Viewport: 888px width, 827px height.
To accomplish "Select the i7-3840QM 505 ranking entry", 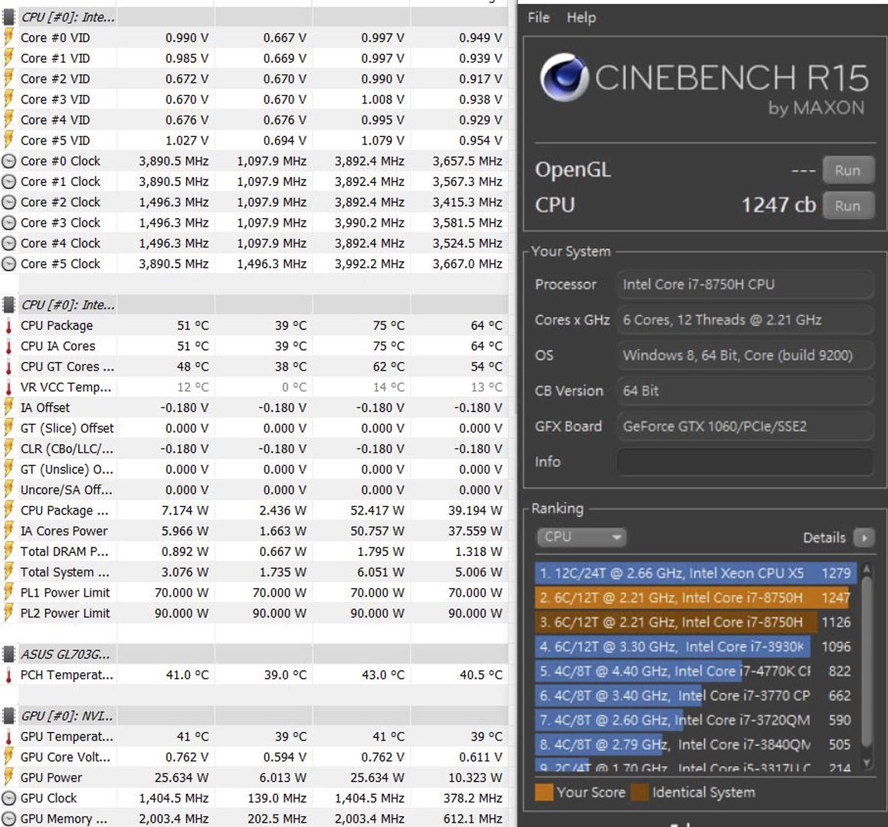I will (x=696, y=744).
